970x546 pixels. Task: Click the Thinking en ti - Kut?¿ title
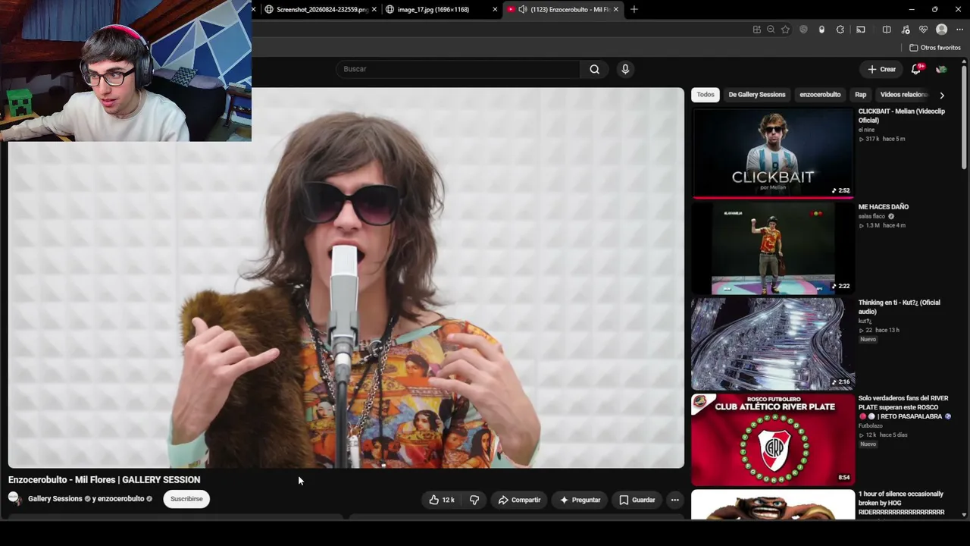[900, 307]
